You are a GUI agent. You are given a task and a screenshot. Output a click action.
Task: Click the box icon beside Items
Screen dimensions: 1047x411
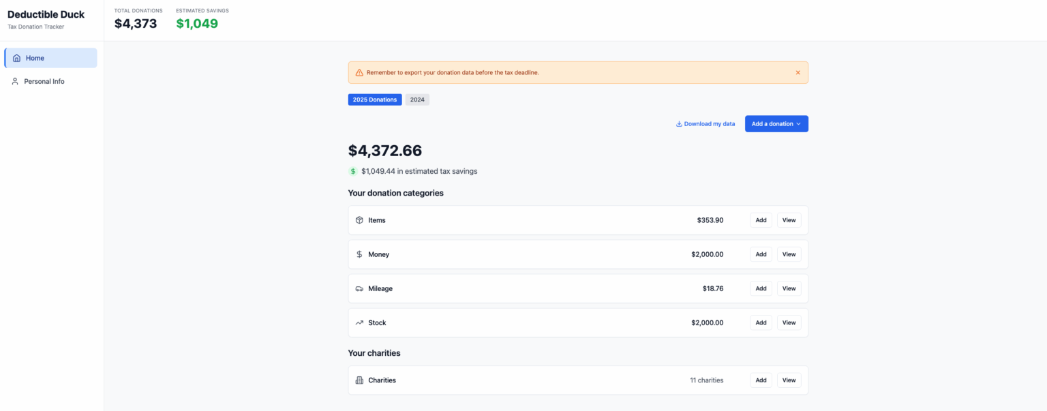pos(359,220)
